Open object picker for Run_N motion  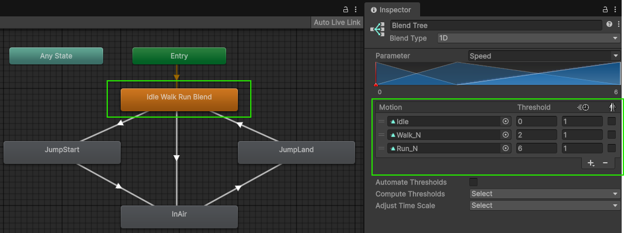pos(506,148)
